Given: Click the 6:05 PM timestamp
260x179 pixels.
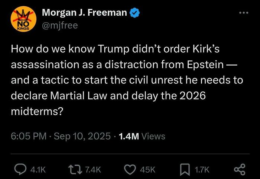Looking at the screenshot, I should click(29, 136).
